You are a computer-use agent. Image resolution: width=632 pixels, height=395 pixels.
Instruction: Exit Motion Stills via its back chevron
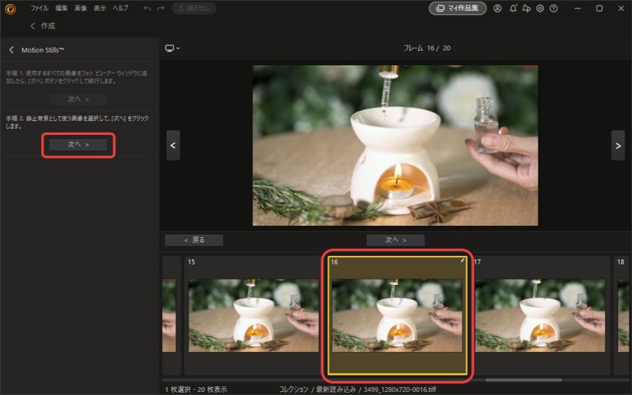pos(10,49)
